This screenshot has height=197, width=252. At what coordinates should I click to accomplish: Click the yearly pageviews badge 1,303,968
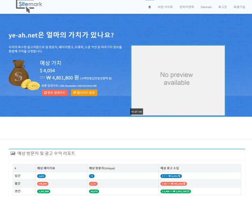click(x=43, y=191)
